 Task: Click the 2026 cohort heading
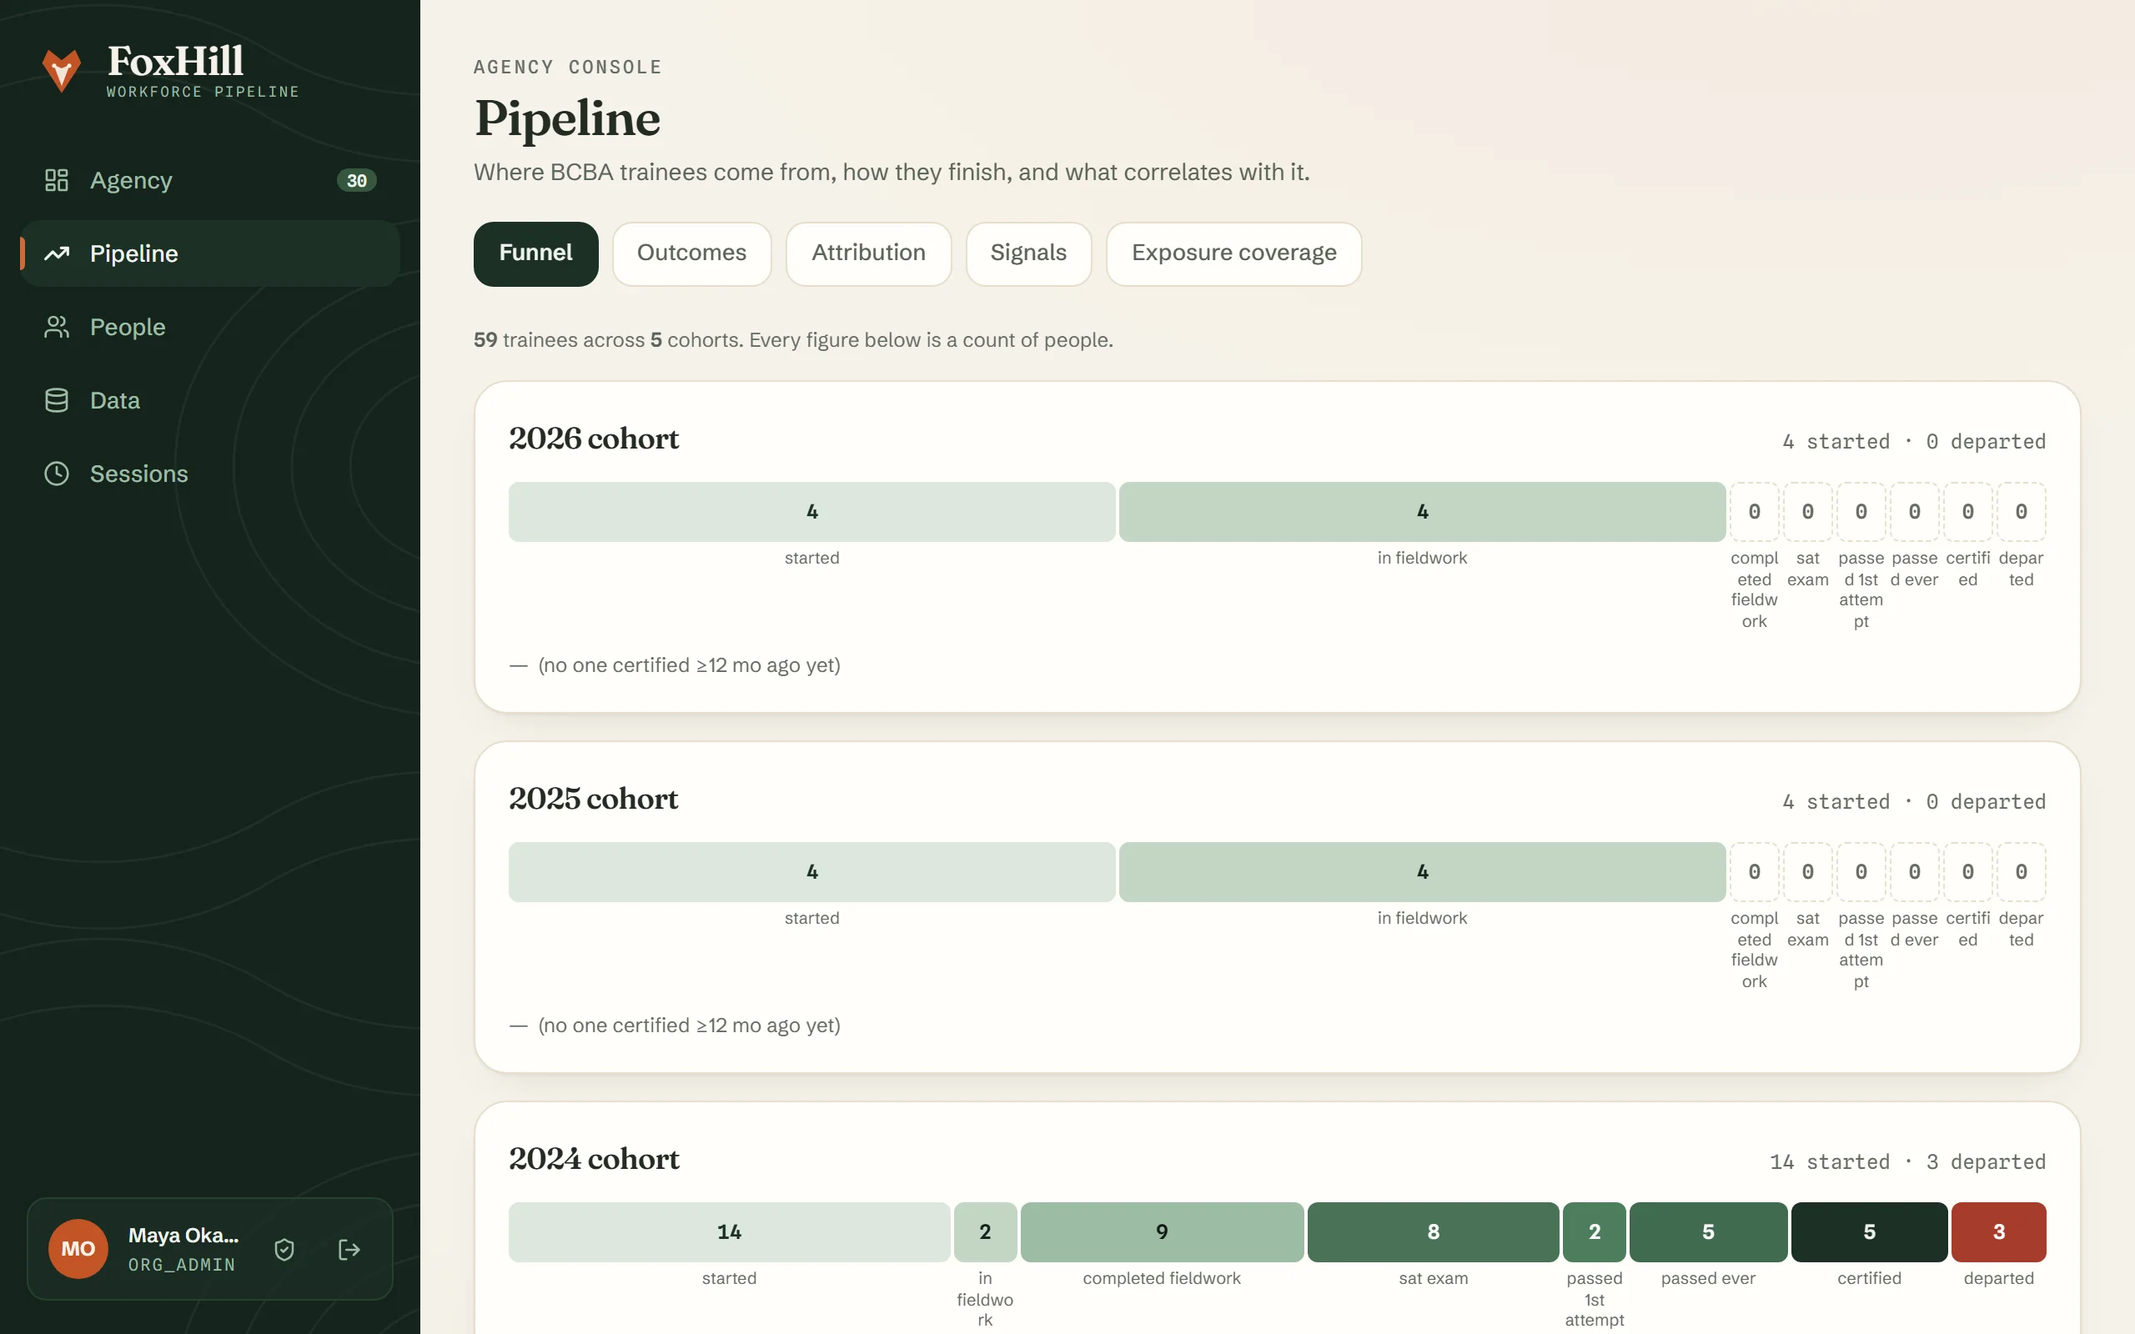pos(594,439)
